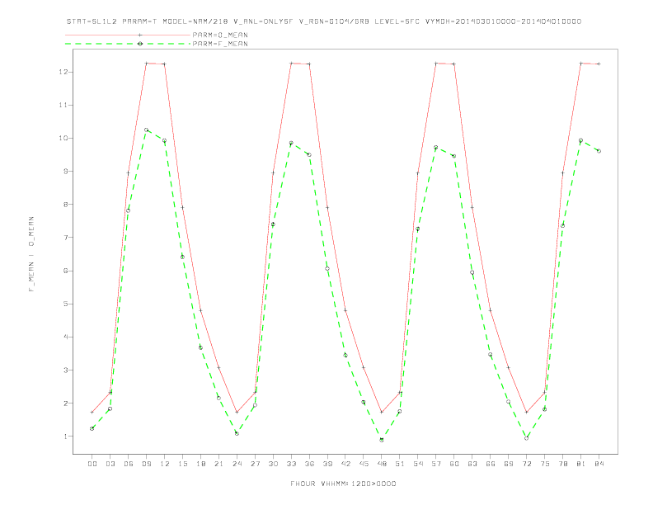The height and width of the screenshot is (505, 653).
Task: Click x-axis forecast hour label 42
Action: click(345, 464)
